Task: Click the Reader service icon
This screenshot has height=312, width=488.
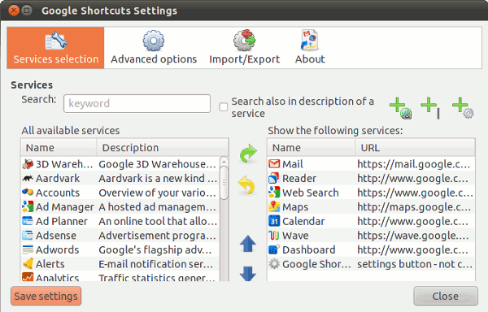Action: pyautogui.click(x=274, y=178)
